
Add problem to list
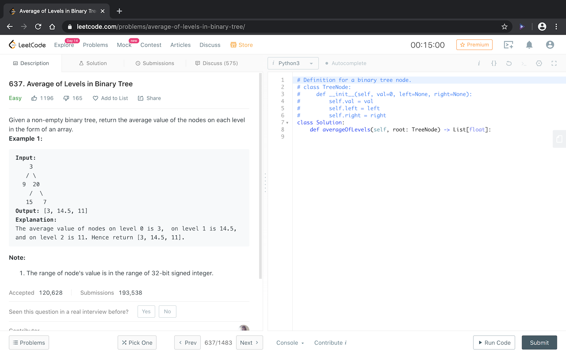(x=110, y=98)
